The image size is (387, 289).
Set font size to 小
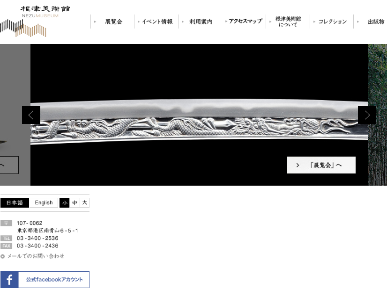coord(65,203)
